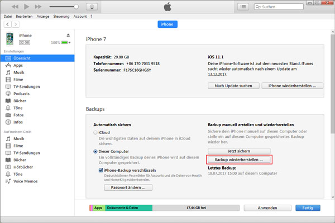
Task: Click Dokumente & Daten storage segment
Action: 128,208
